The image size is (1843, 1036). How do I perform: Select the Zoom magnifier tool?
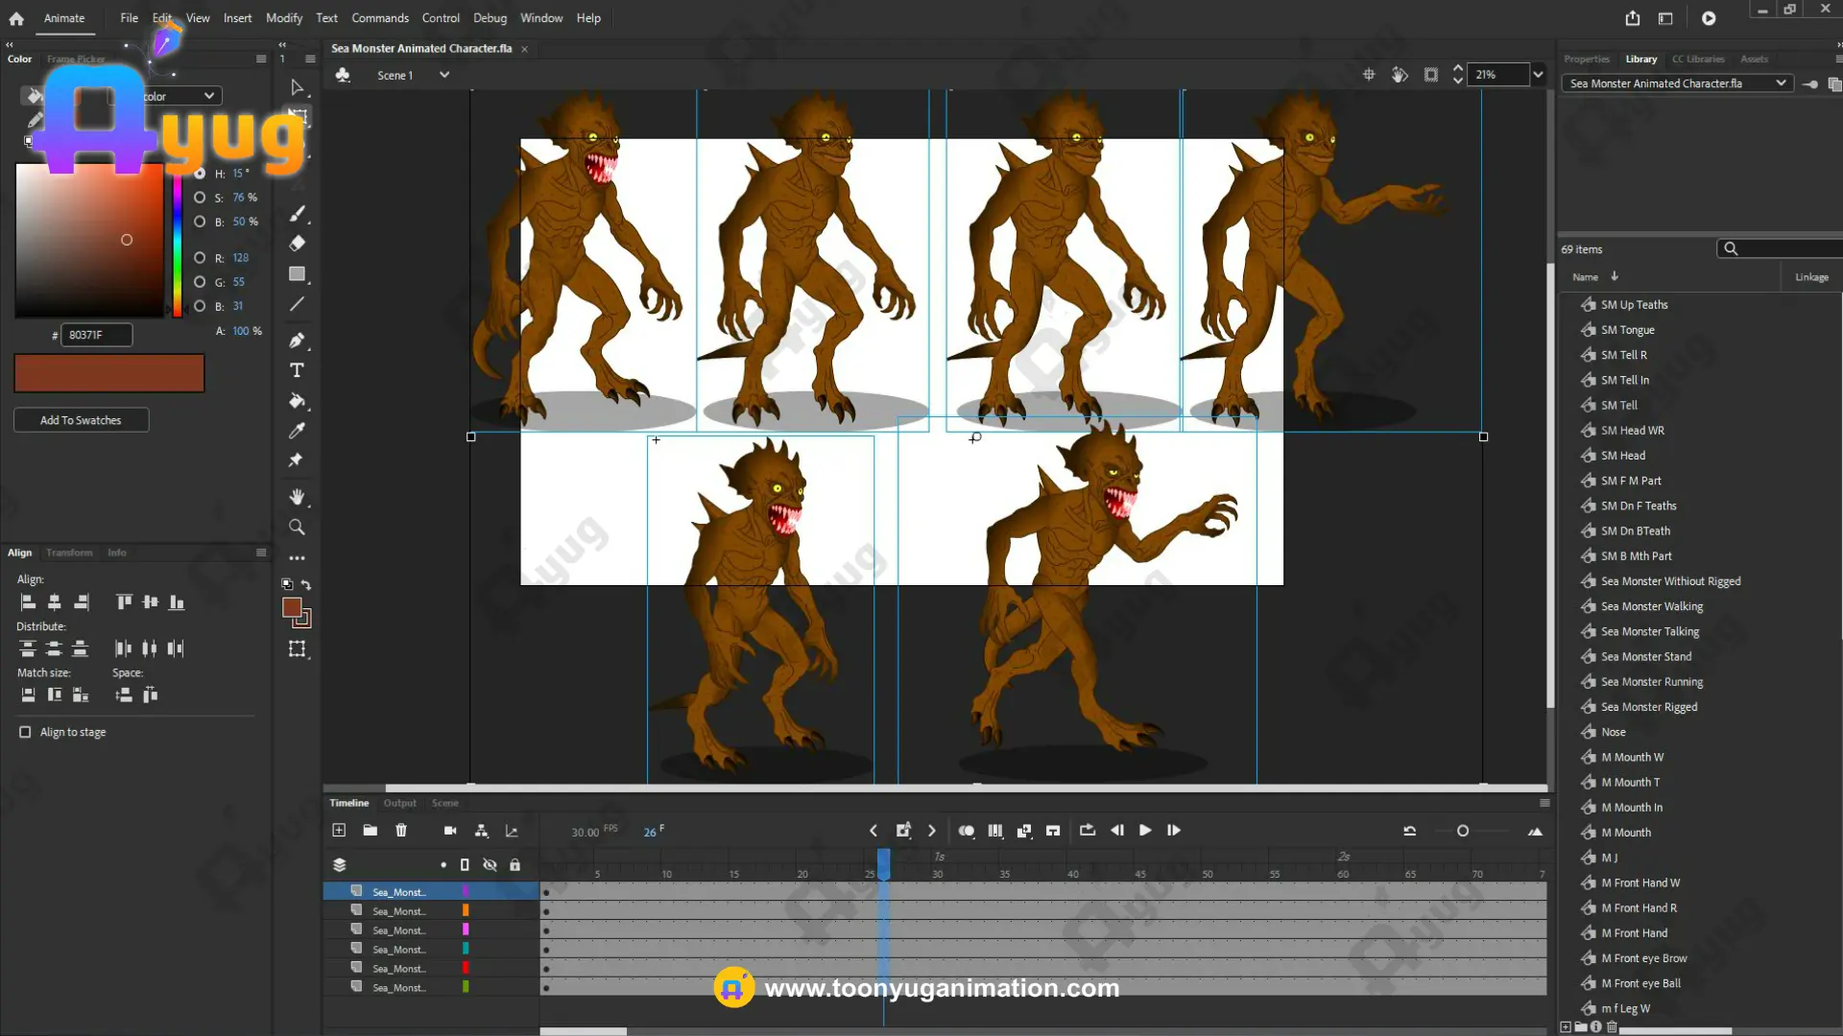297,528
